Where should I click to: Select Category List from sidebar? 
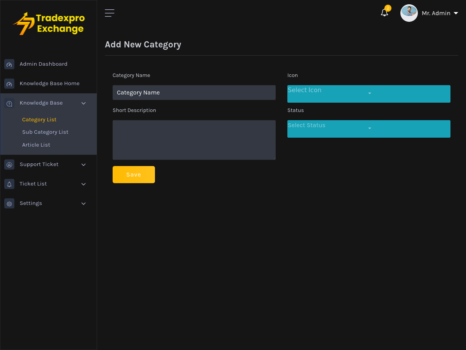39,119
